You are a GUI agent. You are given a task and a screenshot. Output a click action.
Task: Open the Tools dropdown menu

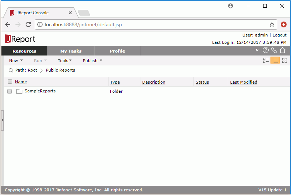(x=65, y=61)
